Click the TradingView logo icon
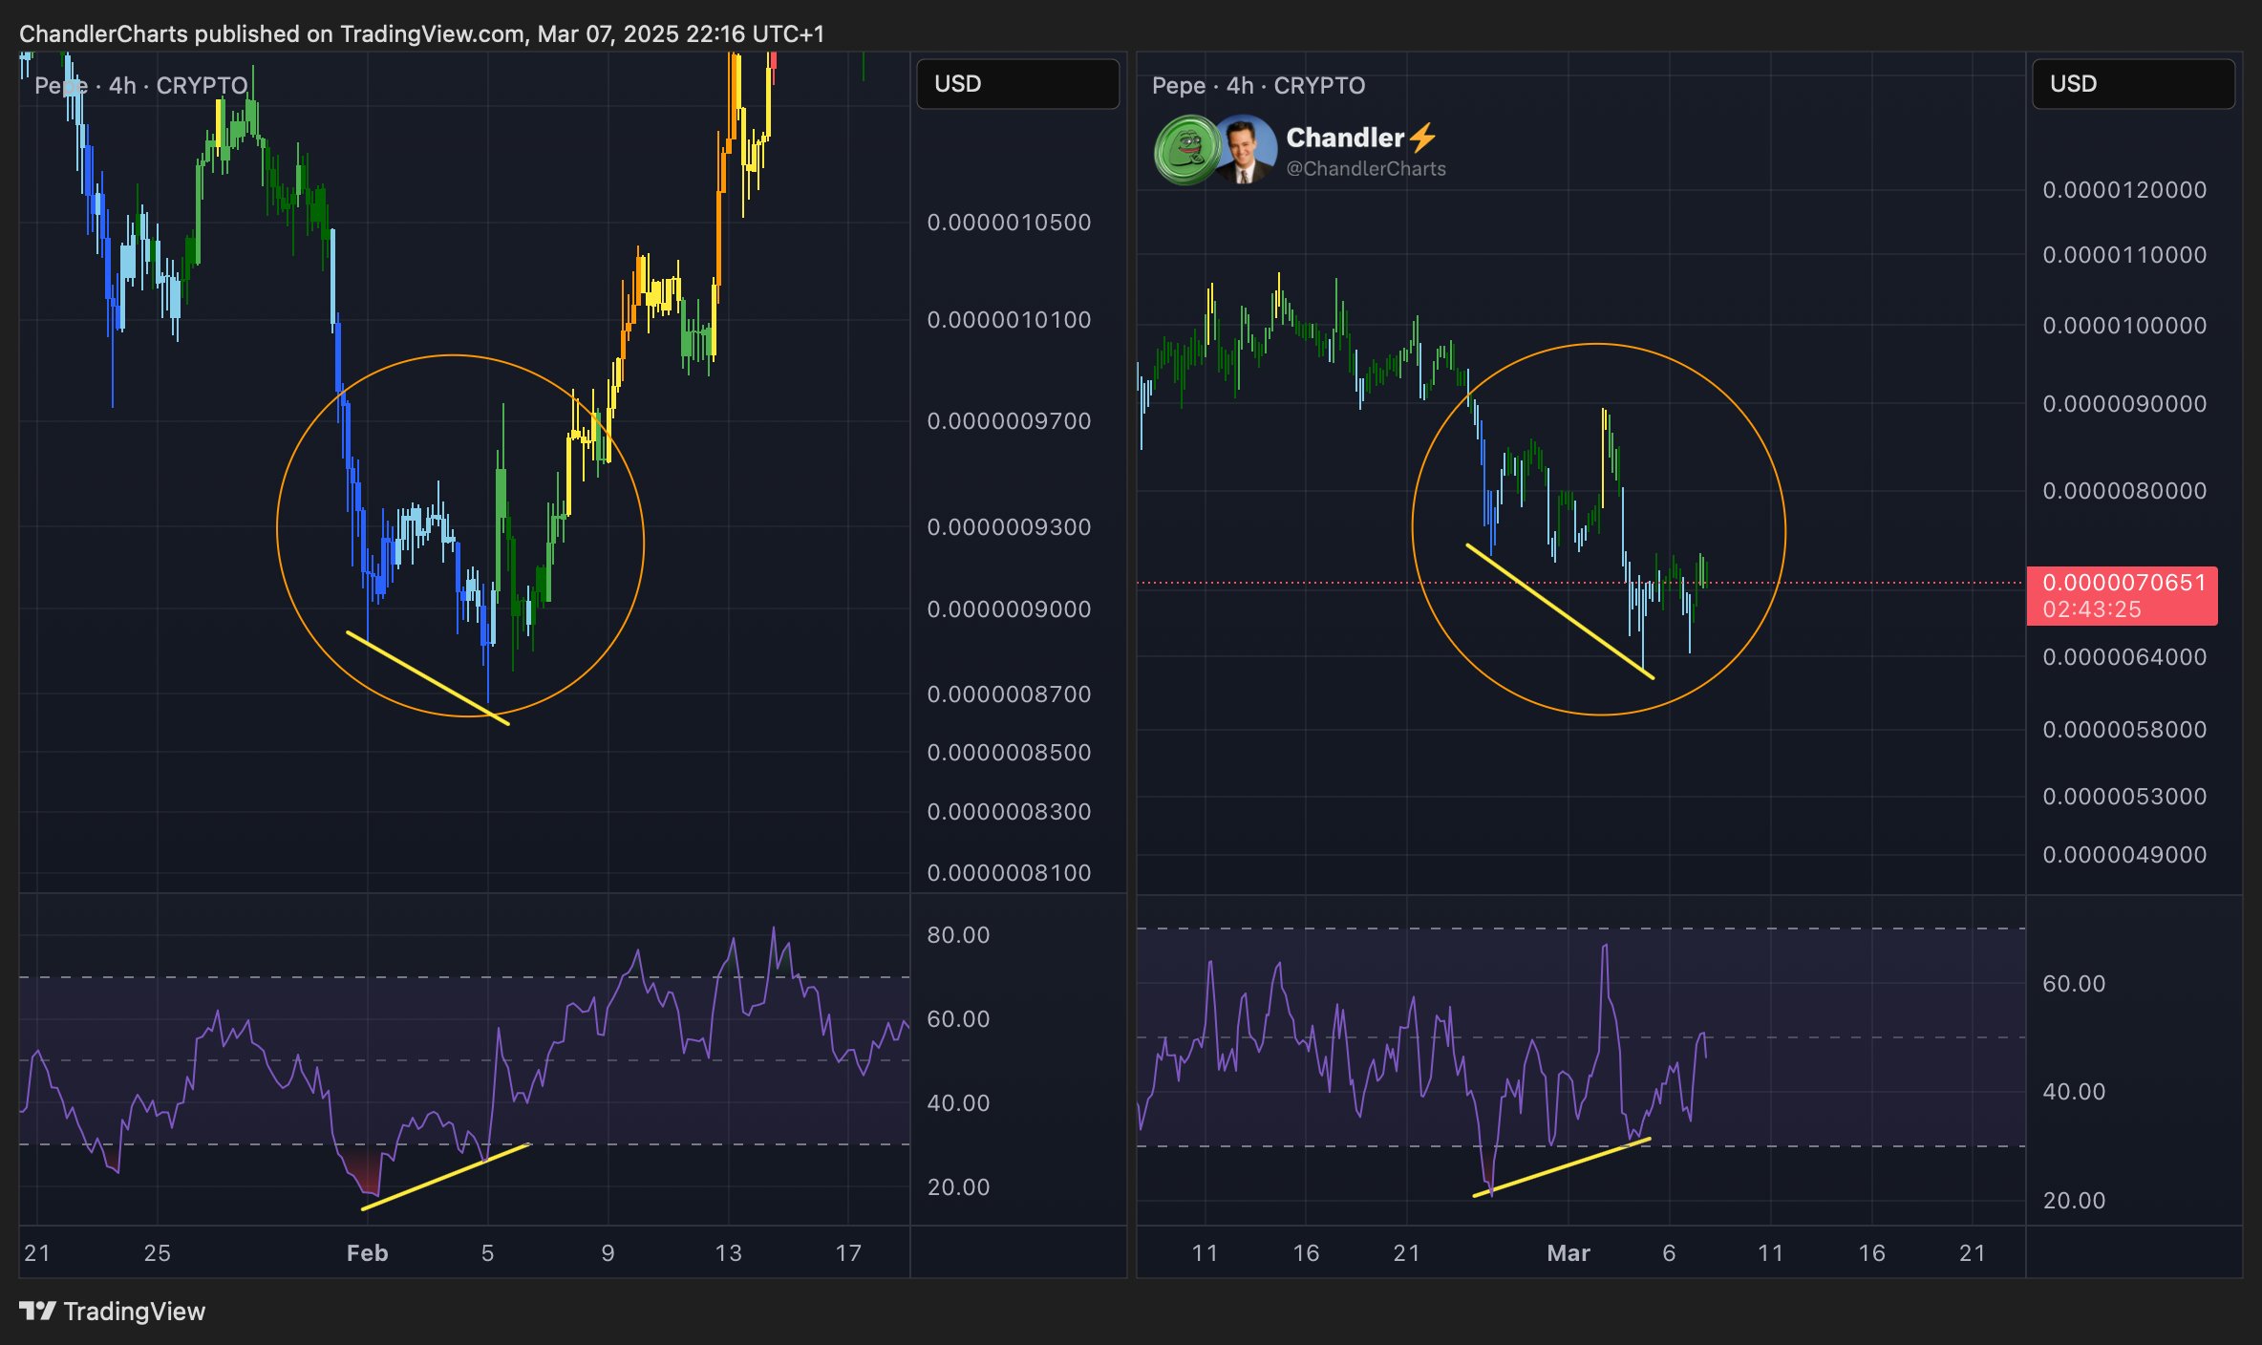 37,1311
